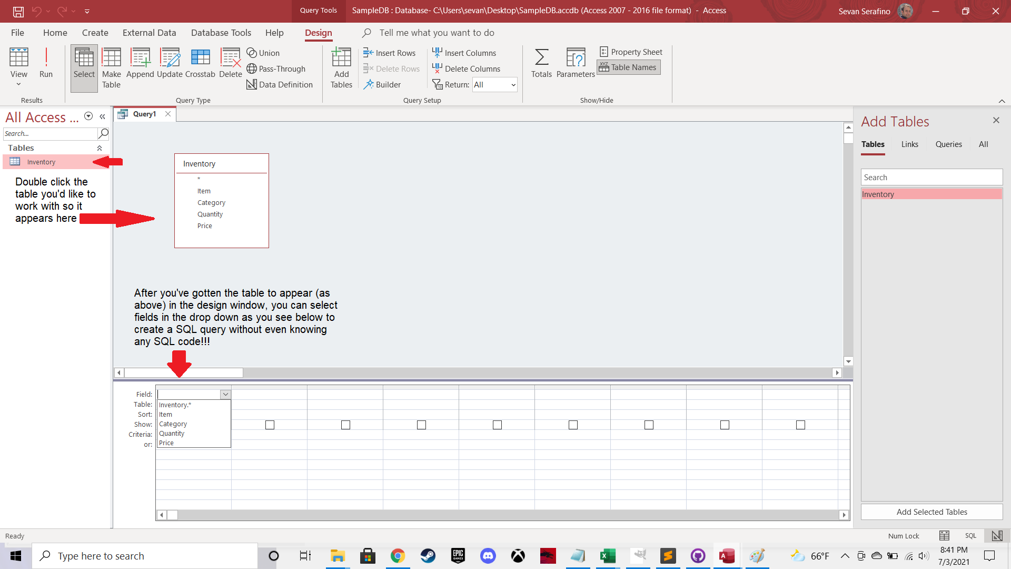
Task: Choose the Make Table query type
Action: pos(111,68)
